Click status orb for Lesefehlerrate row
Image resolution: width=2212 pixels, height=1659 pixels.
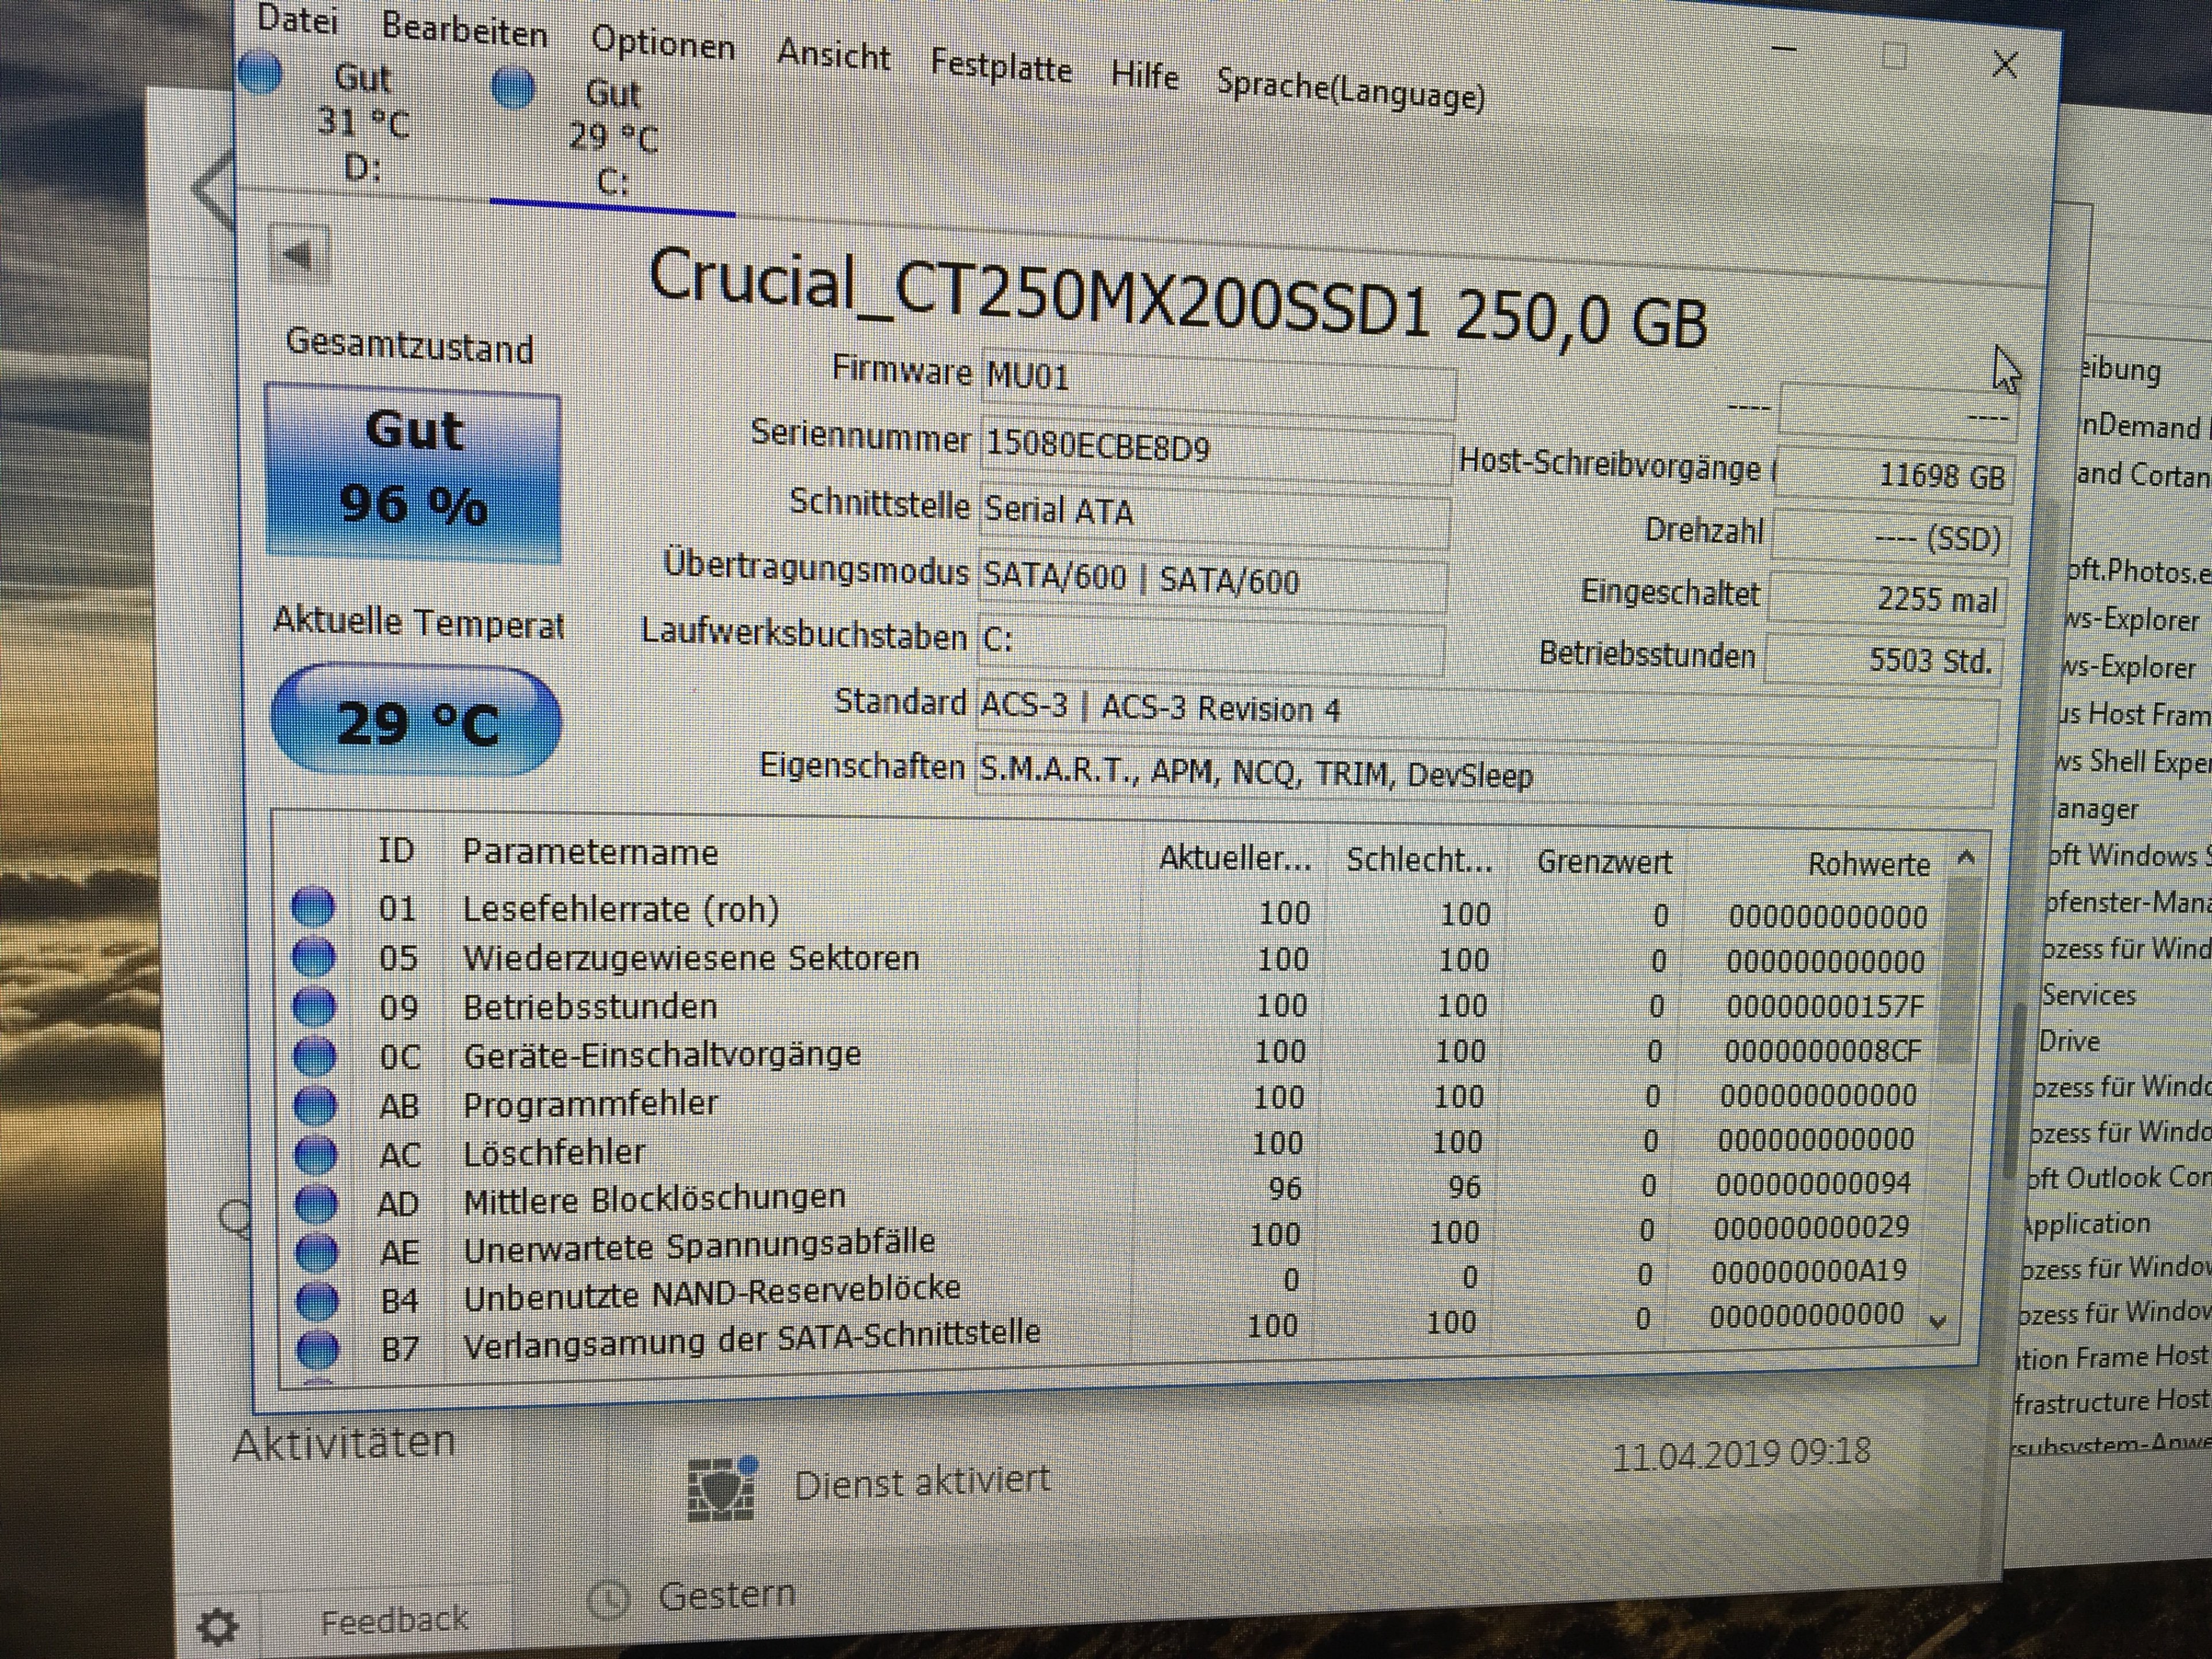pyautogui.click(x=312, y=906)
